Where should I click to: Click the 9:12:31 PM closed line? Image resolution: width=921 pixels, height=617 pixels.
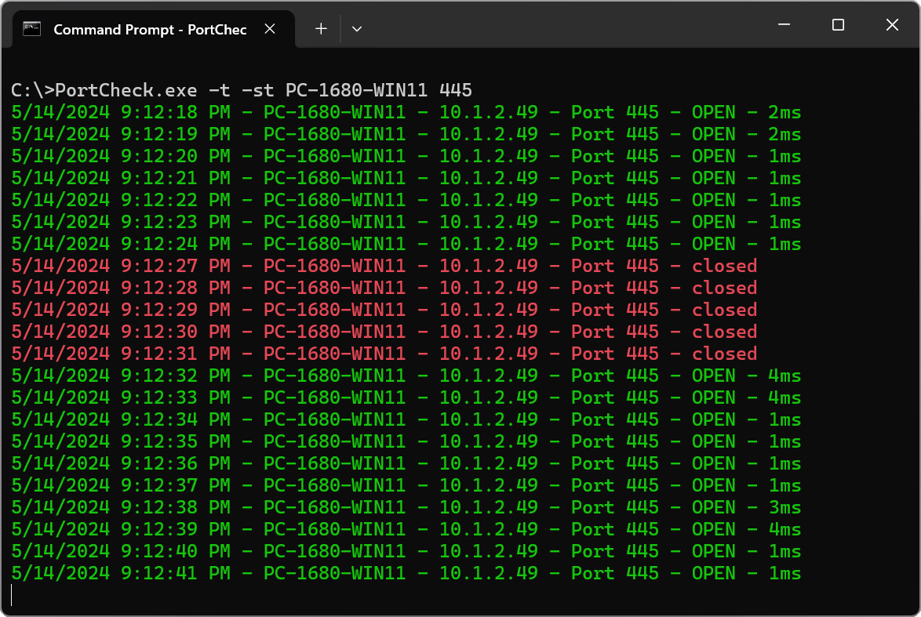pyautogui.click(x=384, y=354)
